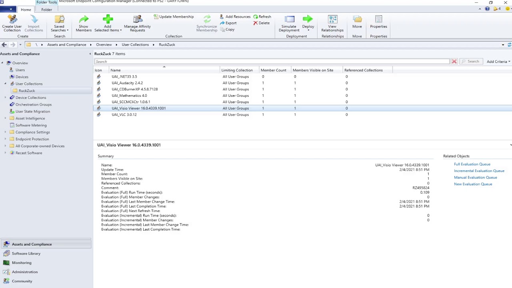Screen dimensions: 512x288
Task: Open the New Evaluation Queue link
Action: (x=473, y=184)
